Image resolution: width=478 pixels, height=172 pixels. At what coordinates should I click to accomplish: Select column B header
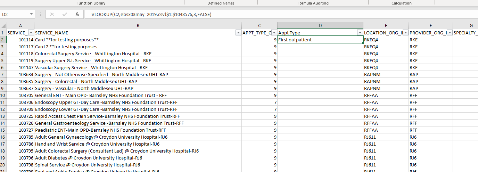pos(138,26)
